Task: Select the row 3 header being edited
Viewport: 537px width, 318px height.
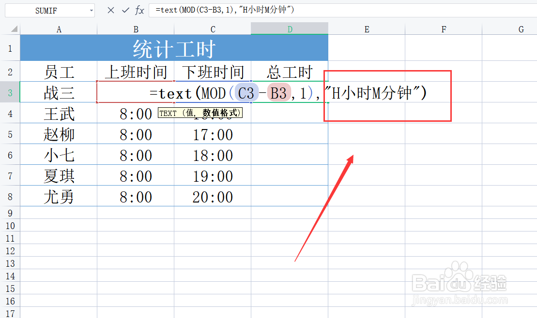Action: click(10, 92)
